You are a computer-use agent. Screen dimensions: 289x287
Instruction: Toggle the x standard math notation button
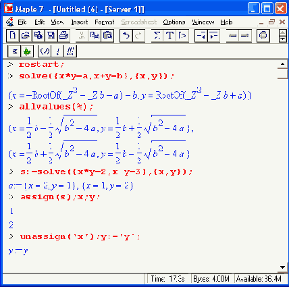[x=14, y=51]
